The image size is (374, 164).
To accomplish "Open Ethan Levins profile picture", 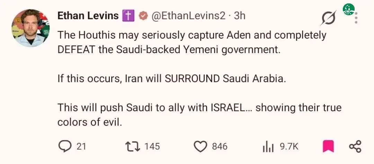I will point(30,28).
